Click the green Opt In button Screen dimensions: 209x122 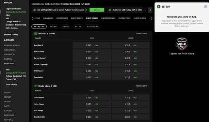[97, 10]
